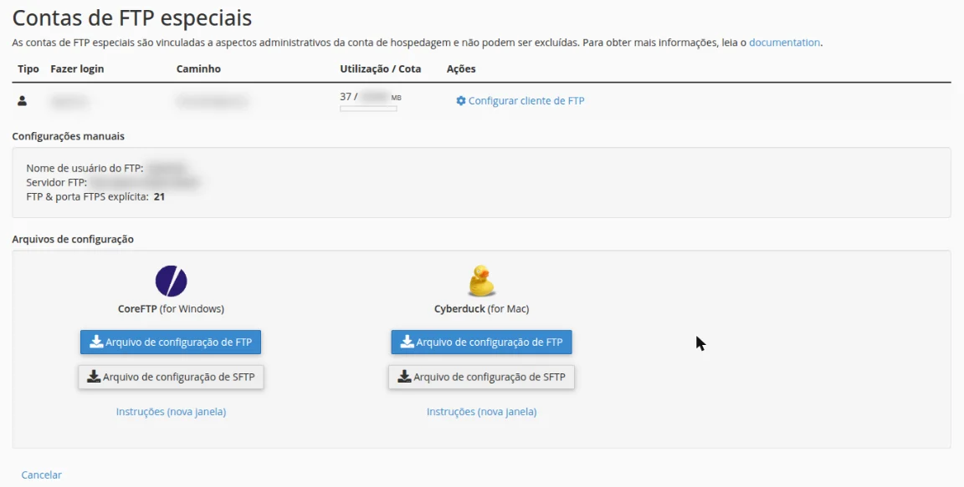The width and height of the screenshot is (964, 487).
Task: Click the port value 21
Action: coord(159,197)
